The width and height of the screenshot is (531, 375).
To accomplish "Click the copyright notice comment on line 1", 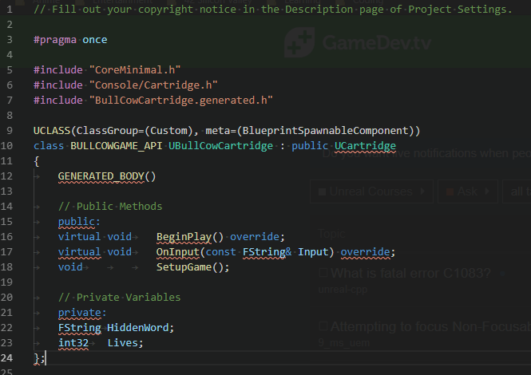I will click(272, 10).
